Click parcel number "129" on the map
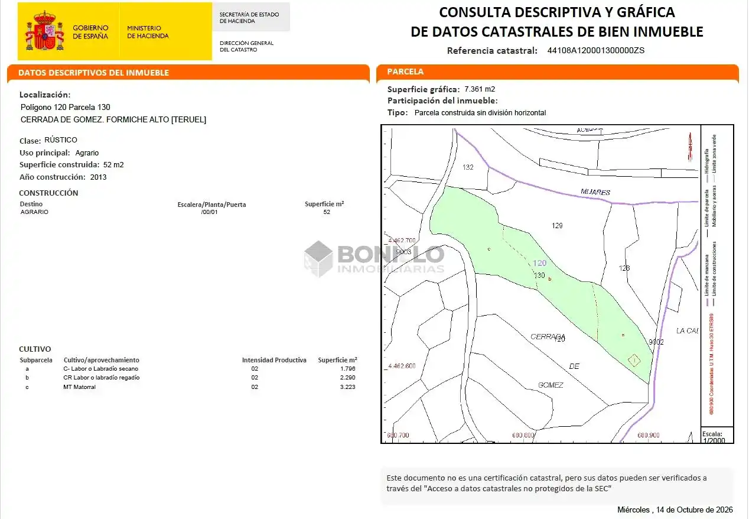749x519 pixels. click(557, 225)
